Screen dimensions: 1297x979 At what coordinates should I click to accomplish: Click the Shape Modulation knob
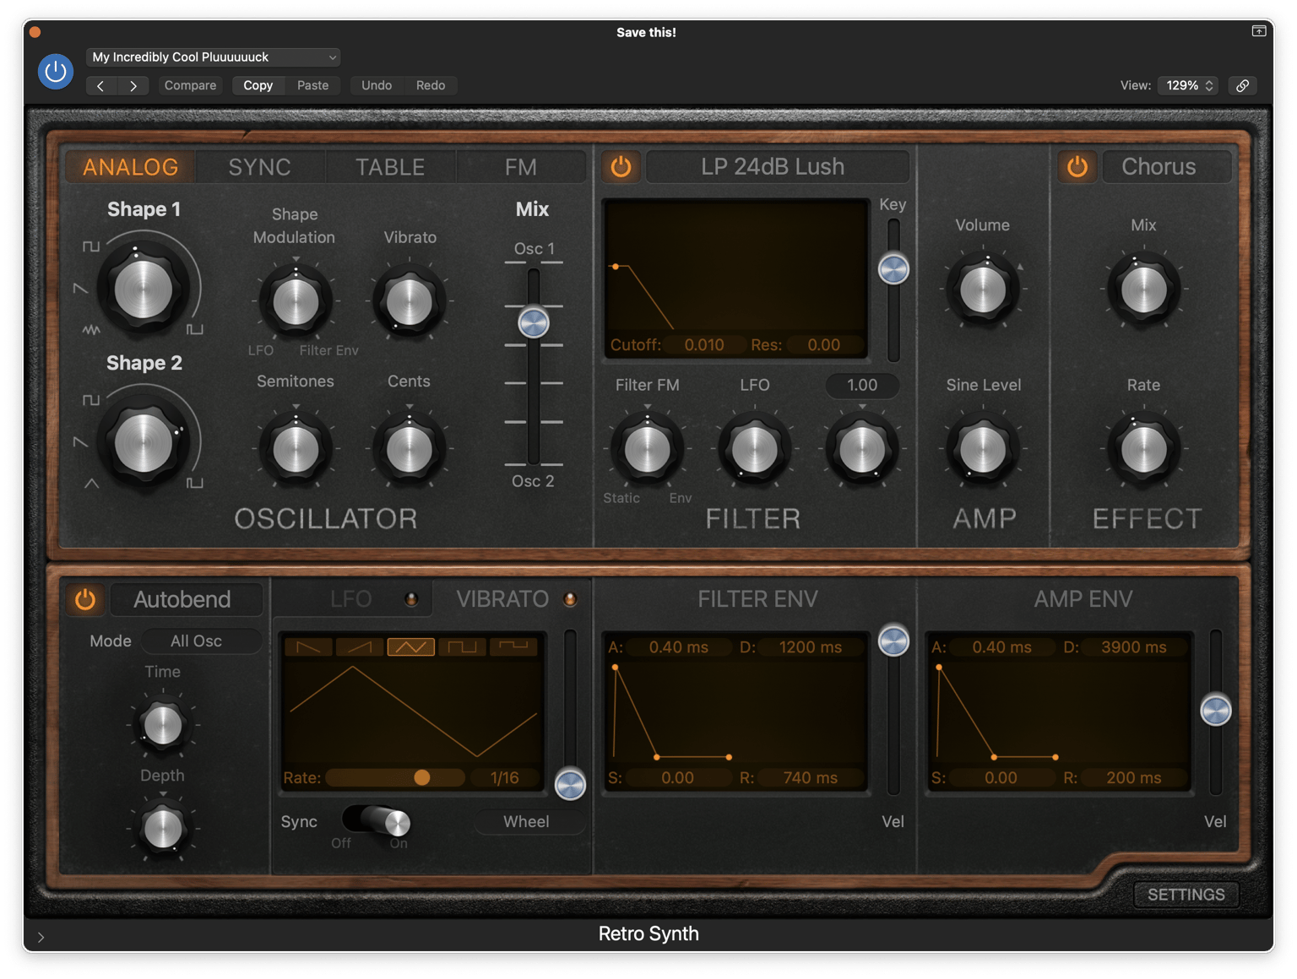295,301
